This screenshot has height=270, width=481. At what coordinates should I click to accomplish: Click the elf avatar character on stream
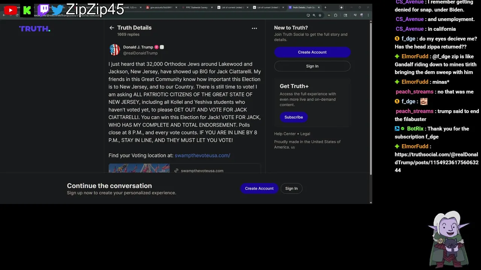coord(448,238)
